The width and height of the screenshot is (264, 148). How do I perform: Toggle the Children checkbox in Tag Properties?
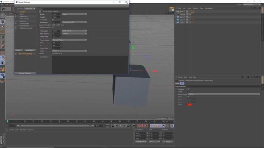pyautogui.click(x=188, y=89)
